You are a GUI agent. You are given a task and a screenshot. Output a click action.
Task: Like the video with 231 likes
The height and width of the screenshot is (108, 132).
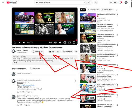tap(52, 51)
